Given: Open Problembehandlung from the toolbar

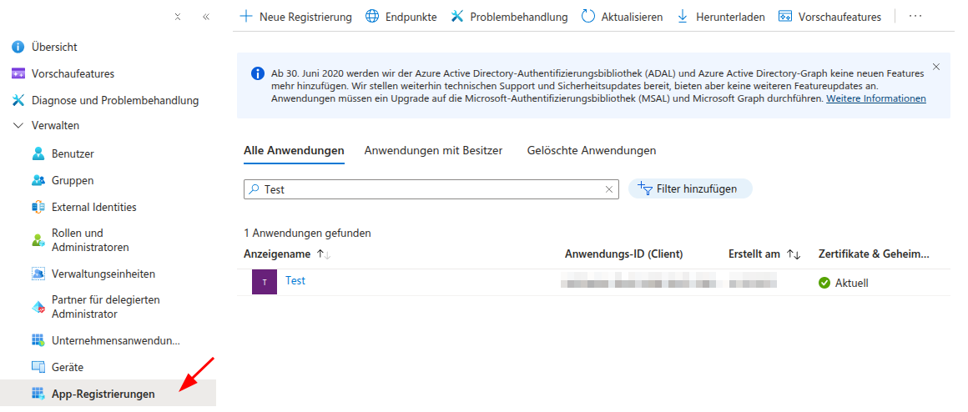Looking at the screenshot, I should click(509, 17).
